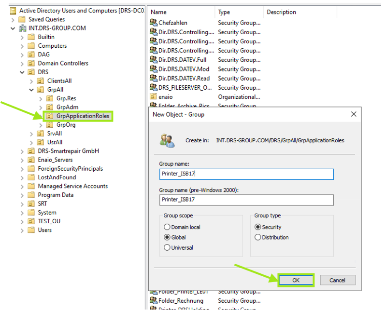Image resolution: width=385 pixels, height=324 pixels.
Task: Cancel the New Object dialog
Action: click(337, 280)
